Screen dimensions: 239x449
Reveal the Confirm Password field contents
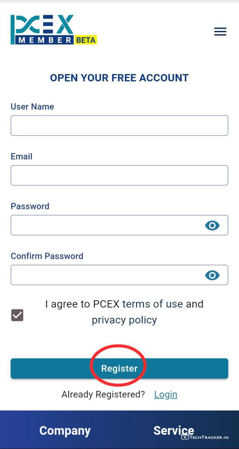click(212, 275)
